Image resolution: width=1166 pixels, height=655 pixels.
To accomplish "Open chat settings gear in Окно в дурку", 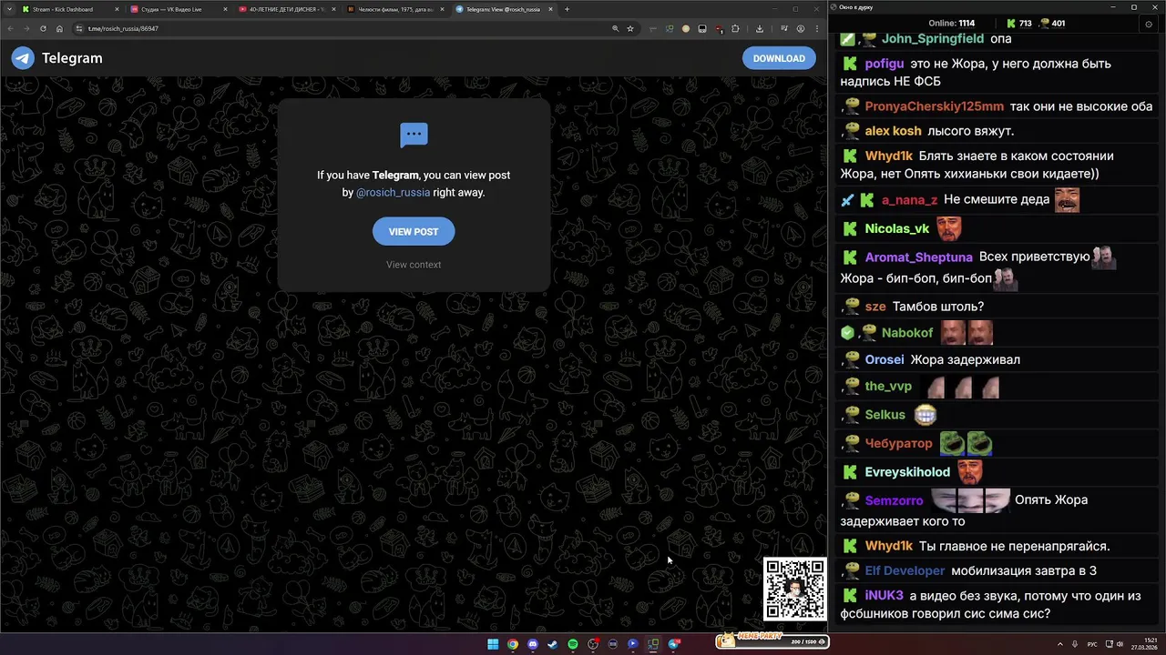I will click(1148, 24).
